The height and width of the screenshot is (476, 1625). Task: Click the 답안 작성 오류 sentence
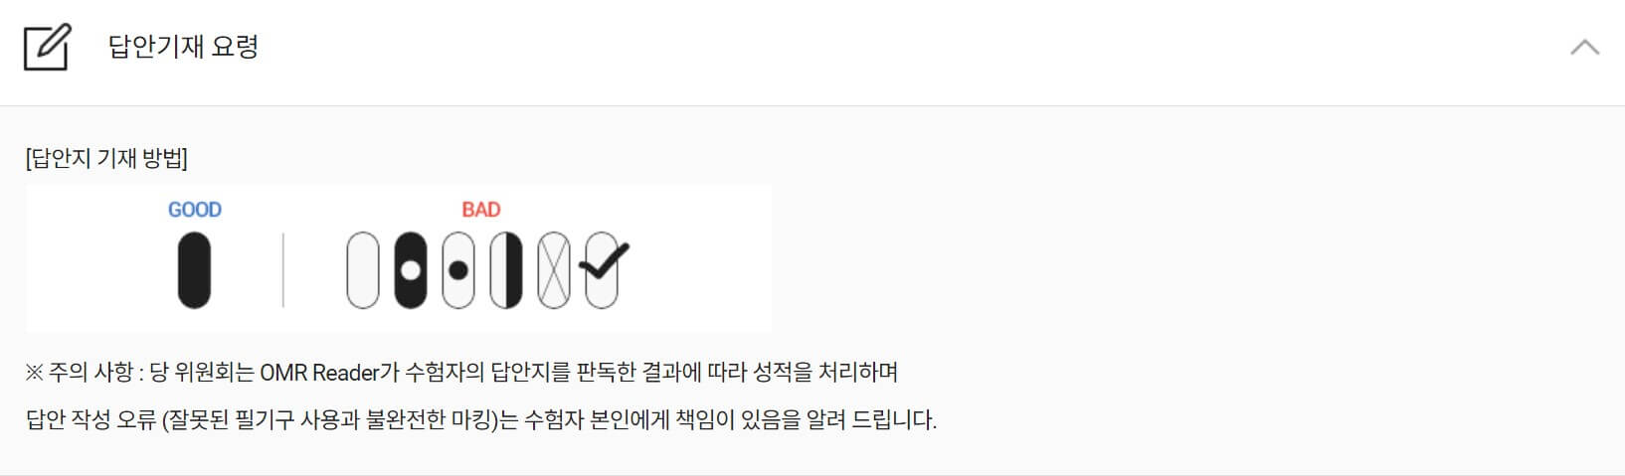481,419
